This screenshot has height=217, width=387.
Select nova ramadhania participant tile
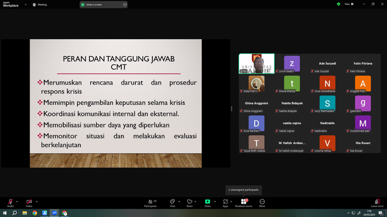328,83
